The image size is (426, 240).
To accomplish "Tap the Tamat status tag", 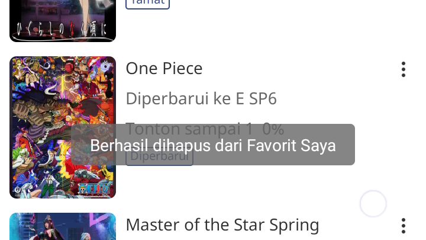I will click(x=147, y=4).
